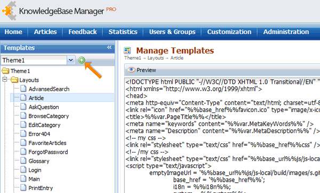Click the PrintEntry page icon
Screen dimensions: 320x193
tap(23, 188)
